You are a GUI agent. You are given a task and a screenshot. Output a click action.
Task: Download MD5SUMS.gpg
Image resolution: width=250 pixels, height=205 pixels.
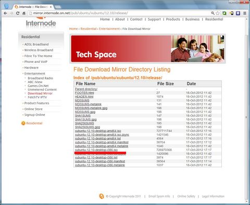point(85,112)
